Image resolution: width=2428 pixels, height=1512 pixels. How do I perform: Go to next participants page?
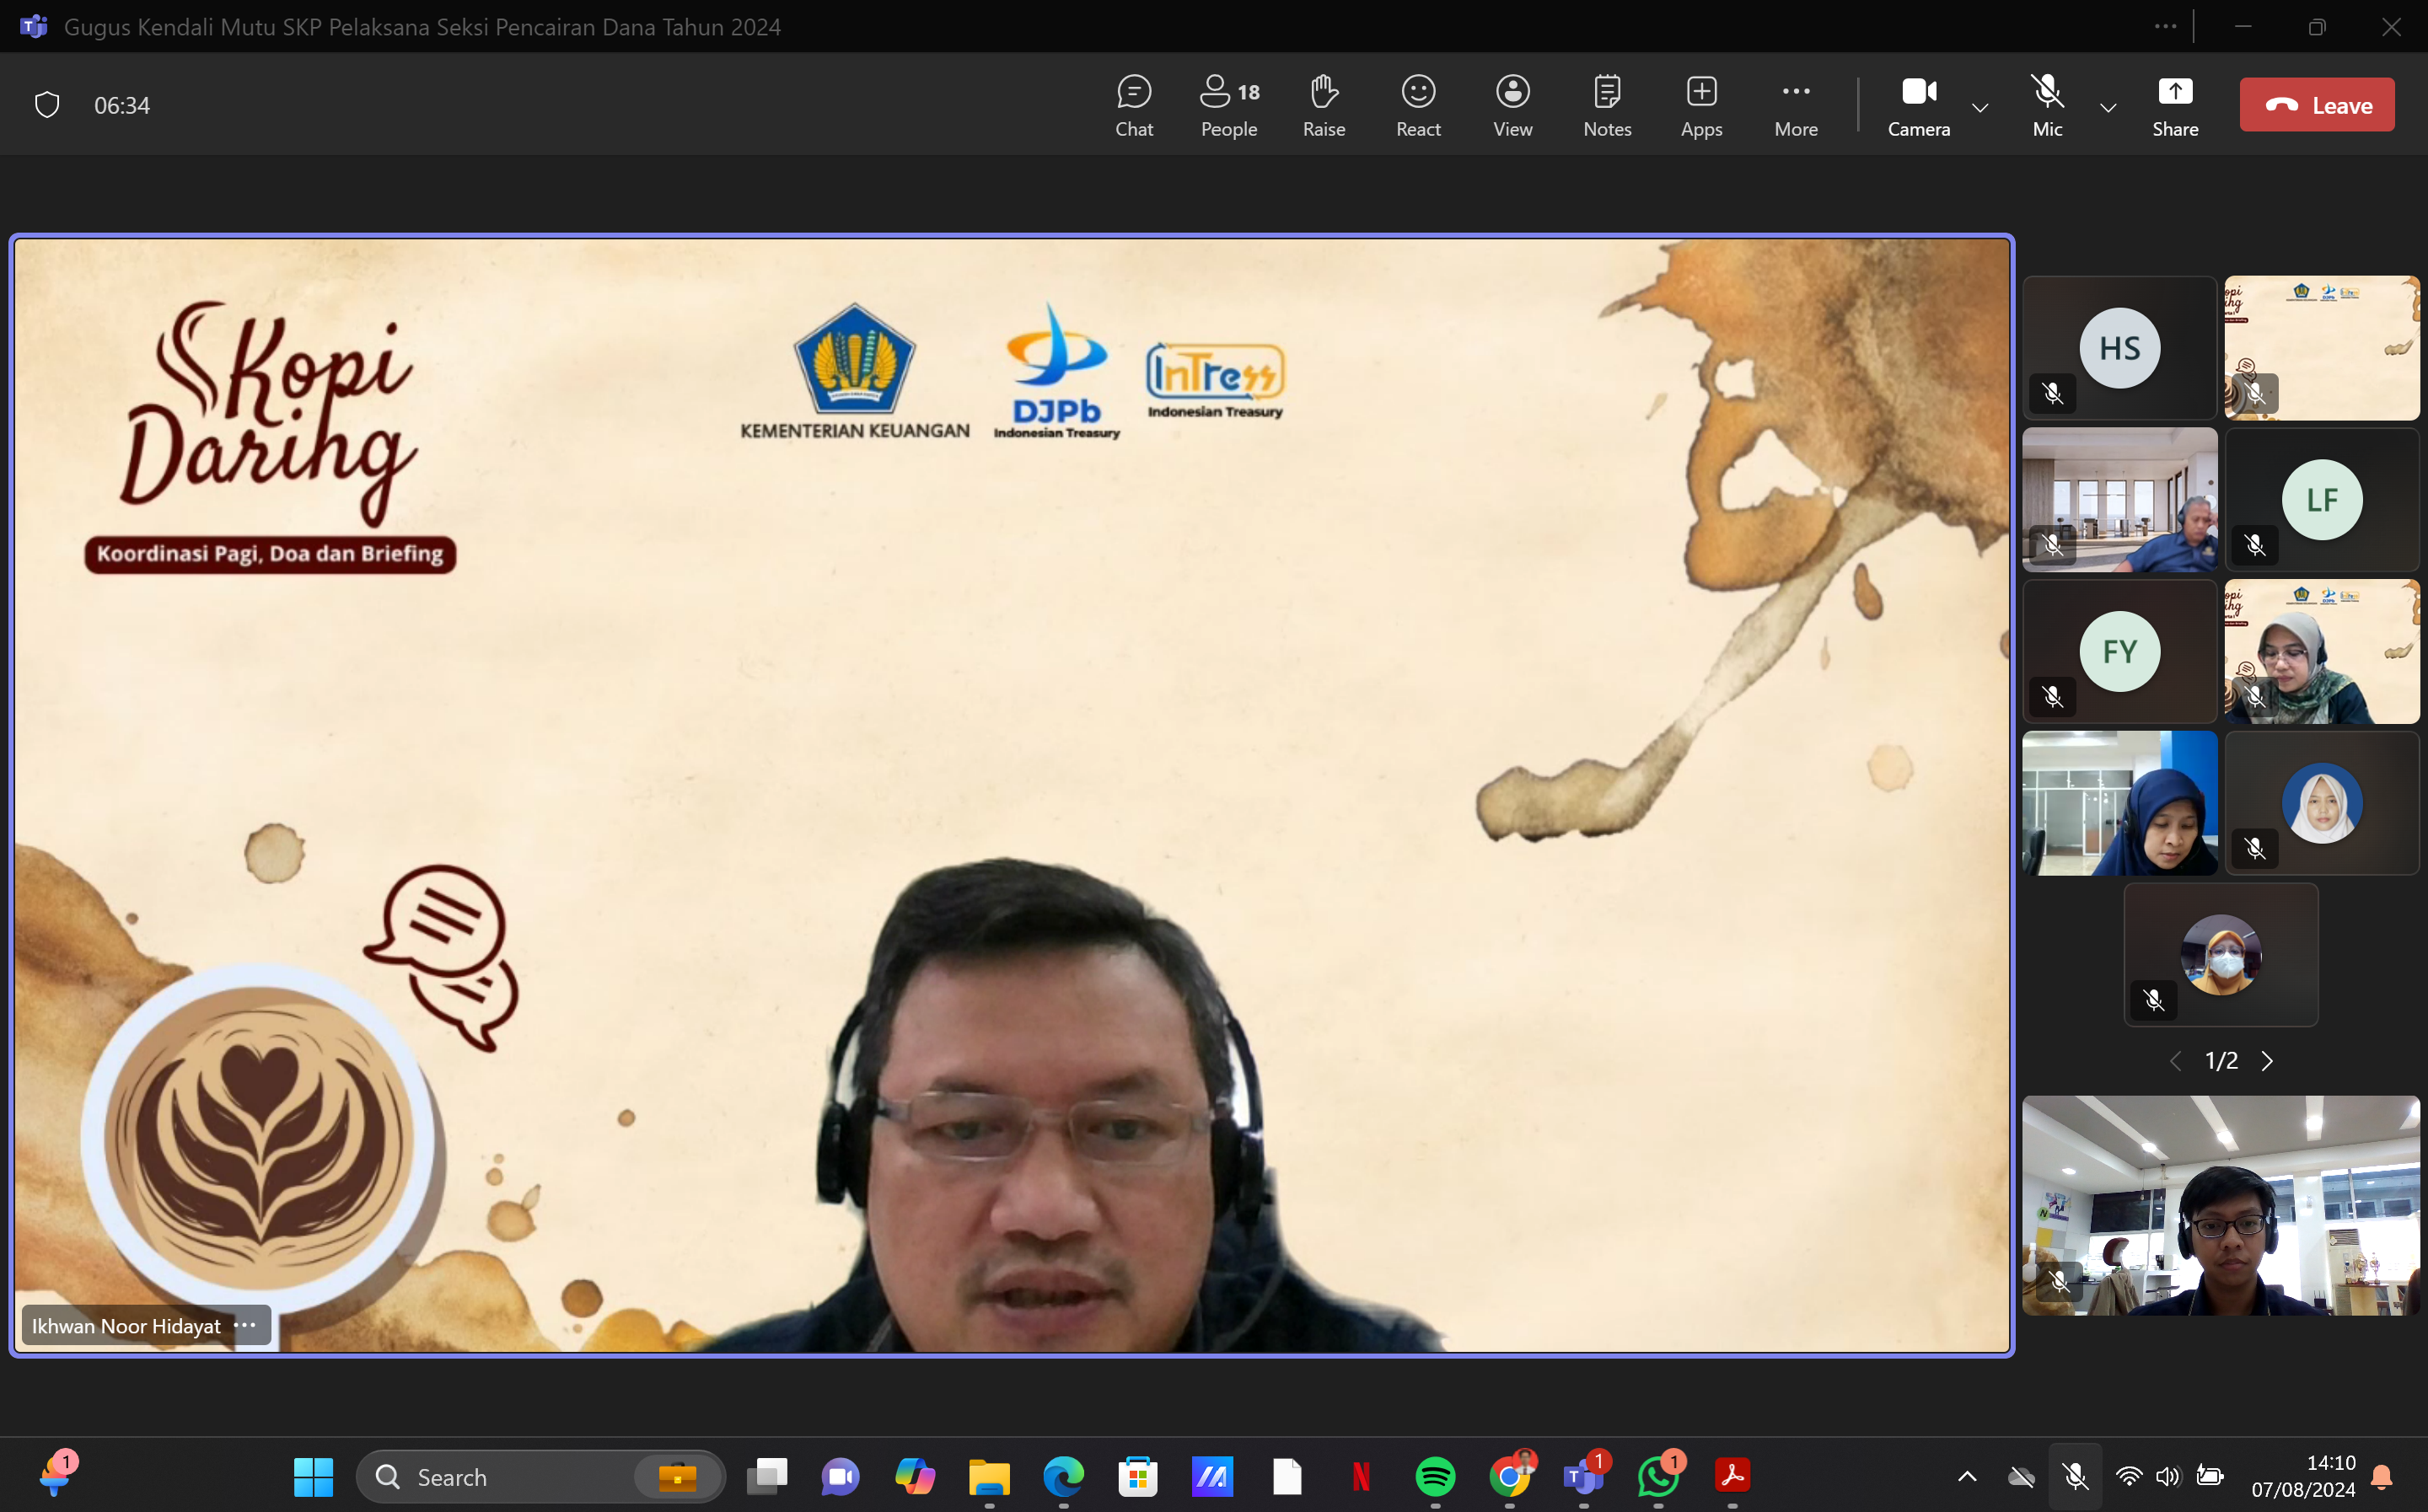2267,1061
